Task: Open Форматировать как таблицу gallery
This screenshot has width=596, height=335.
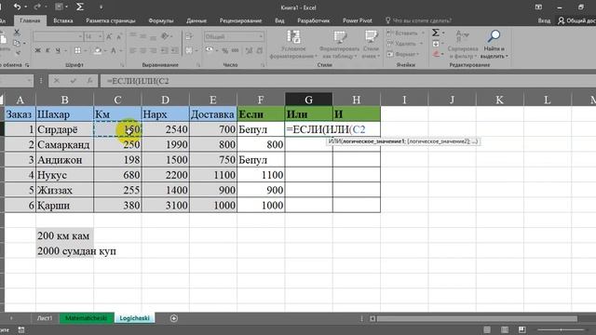Action: pyautogui.click(x=339, y=45)
